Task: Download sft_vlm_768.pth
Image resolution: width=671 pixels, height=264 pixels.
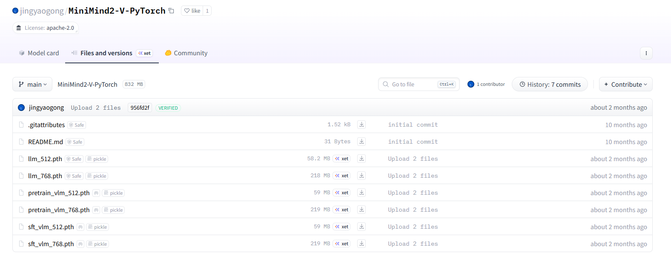Action: pyautogui.click(x=361, y=244)
